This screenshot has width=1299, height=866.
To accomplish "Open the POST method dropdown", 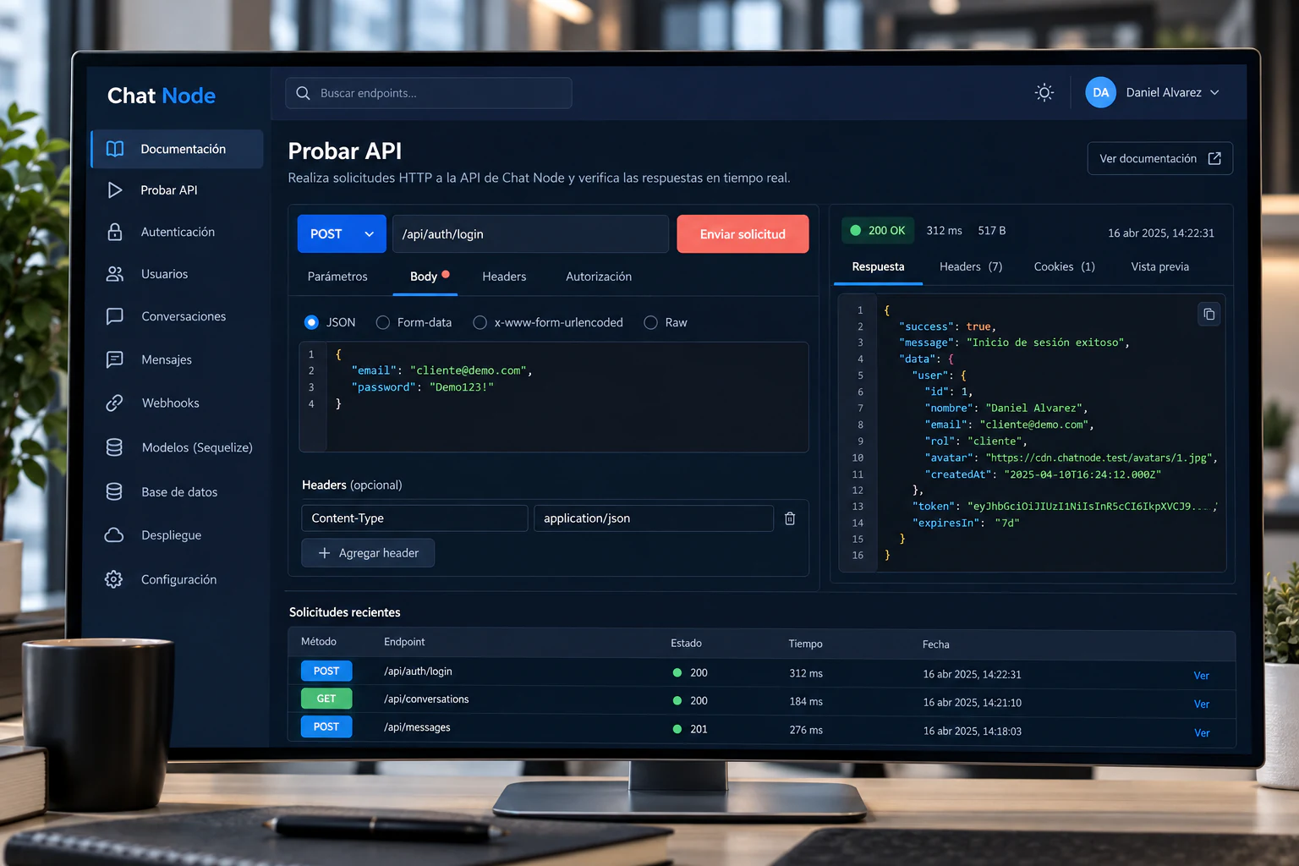I will coord(342,234).
